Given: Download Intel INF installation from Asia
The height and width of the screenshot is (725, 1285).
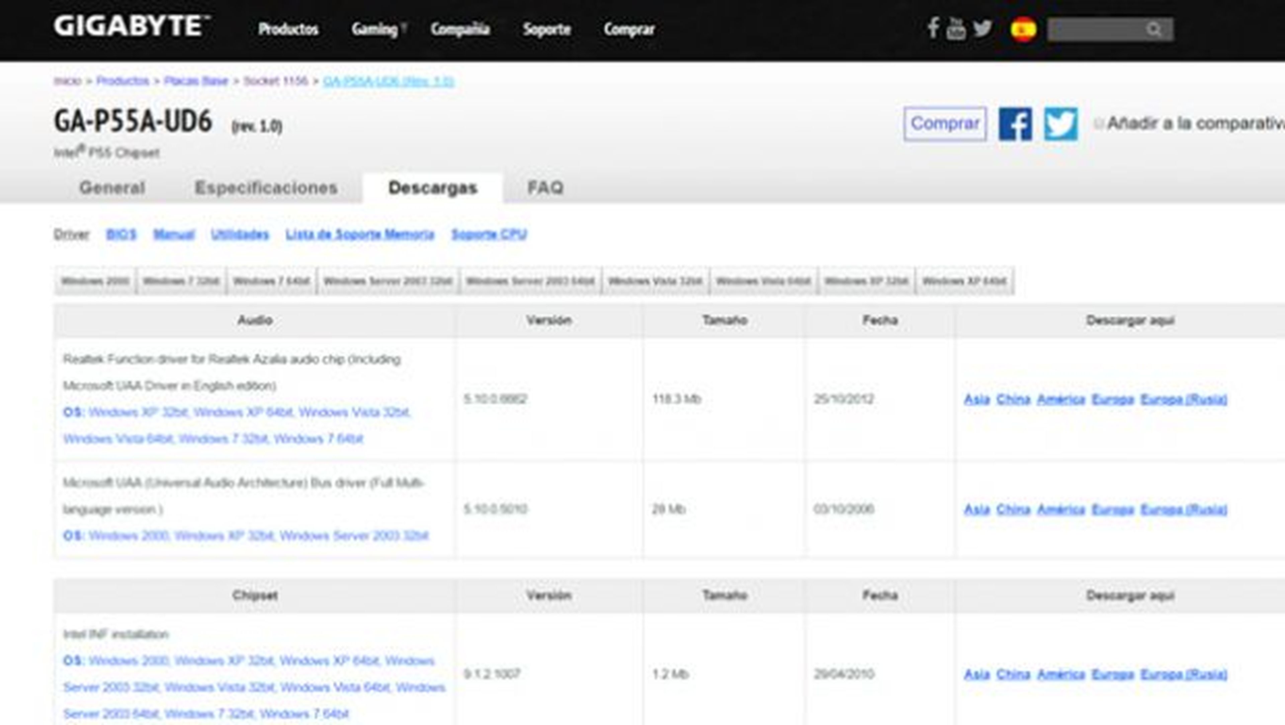Looking at the screenshot, I should [x=976, y=675].
